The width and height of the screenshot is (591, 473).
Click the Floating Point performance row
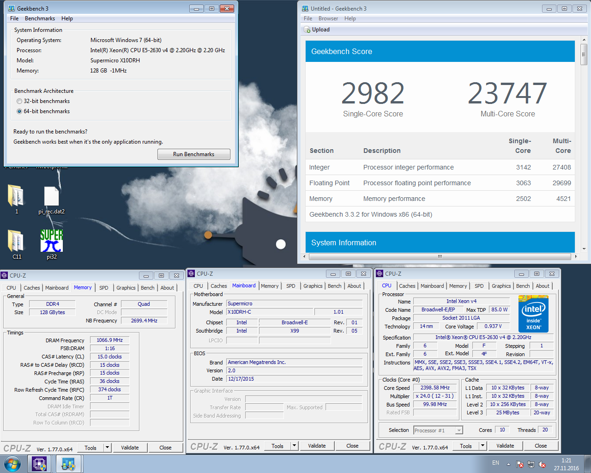tap(440, 183)
